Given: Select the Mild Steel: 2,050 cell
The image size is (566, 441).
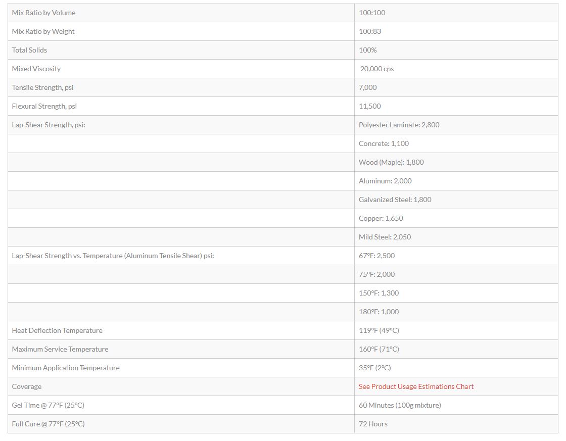Looking at the screenshot, I should coord(385,237).
